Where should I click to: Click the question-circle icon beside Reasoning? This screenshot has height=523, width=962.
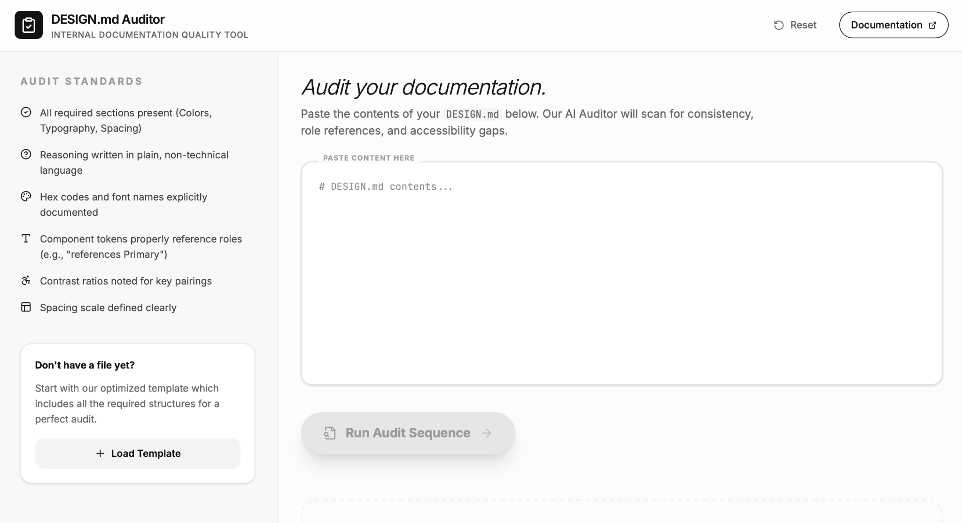(26, 154)
